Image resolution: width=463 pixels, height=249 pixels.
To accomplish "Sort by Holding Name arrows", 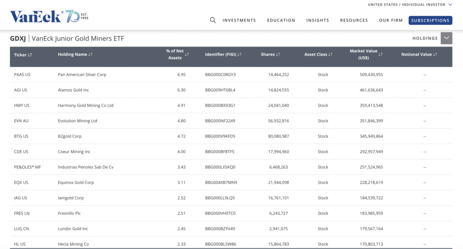I will tap(90, 55).
